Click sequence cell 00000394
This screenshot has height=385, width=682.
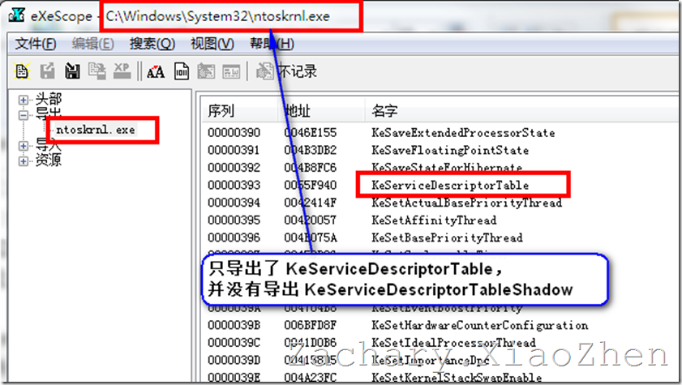[234, 203]
